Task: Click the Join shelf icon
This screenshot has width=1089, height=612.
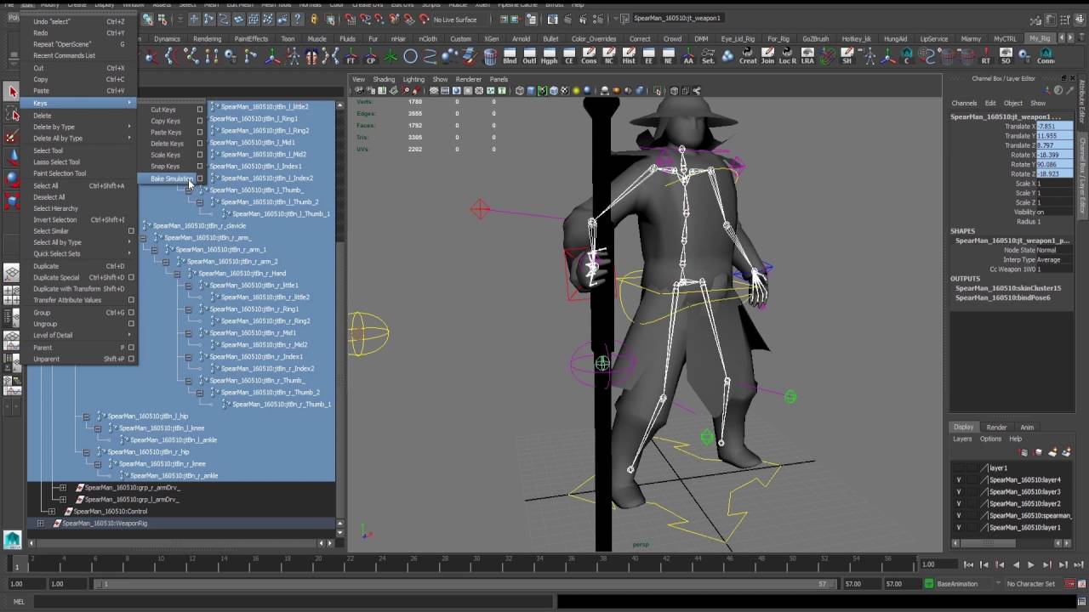Action: (767, 56)
